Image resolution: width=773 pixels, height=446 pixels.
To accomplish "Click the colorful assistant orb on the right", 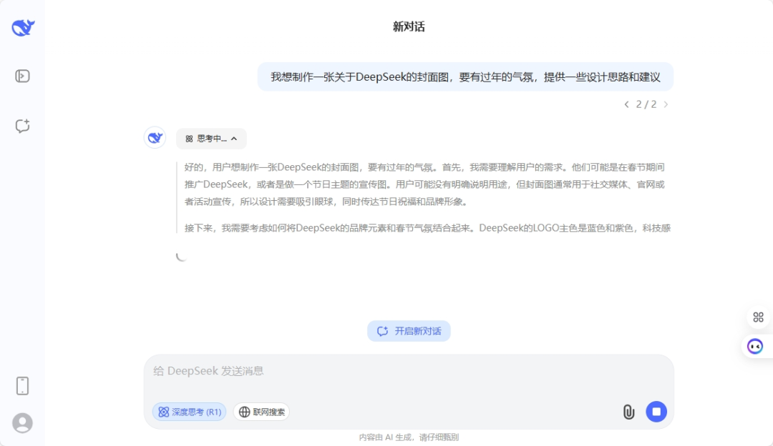I will tap(754, 347).
